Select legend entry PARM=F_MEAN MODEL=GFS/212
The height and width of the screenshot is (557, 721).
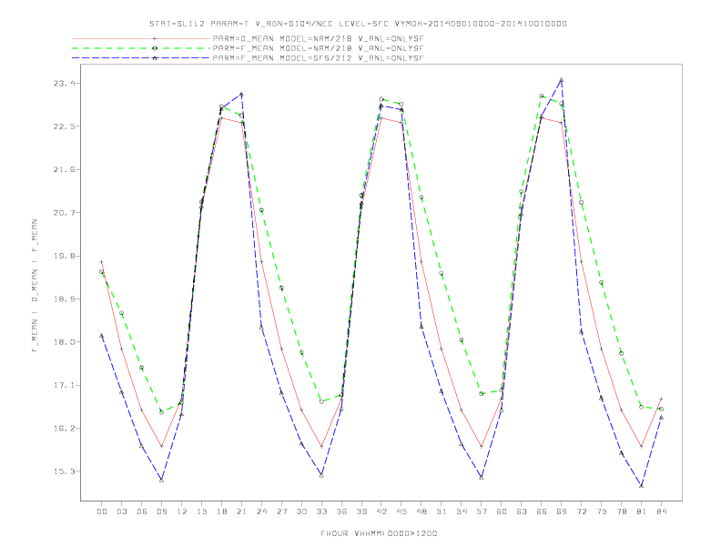(x=318, y=58)
